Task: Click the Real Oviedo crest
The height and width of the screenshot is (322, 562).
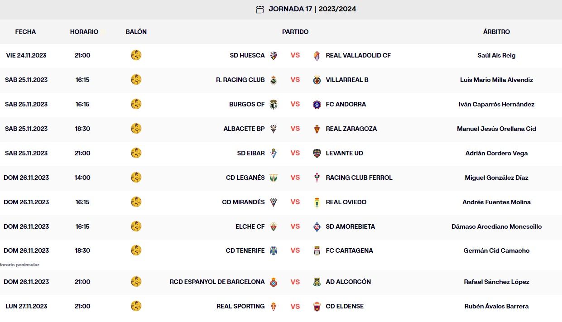Action: (317, 202)
